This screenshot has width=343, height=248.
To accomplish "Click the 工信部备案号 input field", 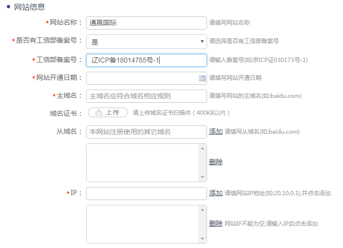I will click(146, 60).
